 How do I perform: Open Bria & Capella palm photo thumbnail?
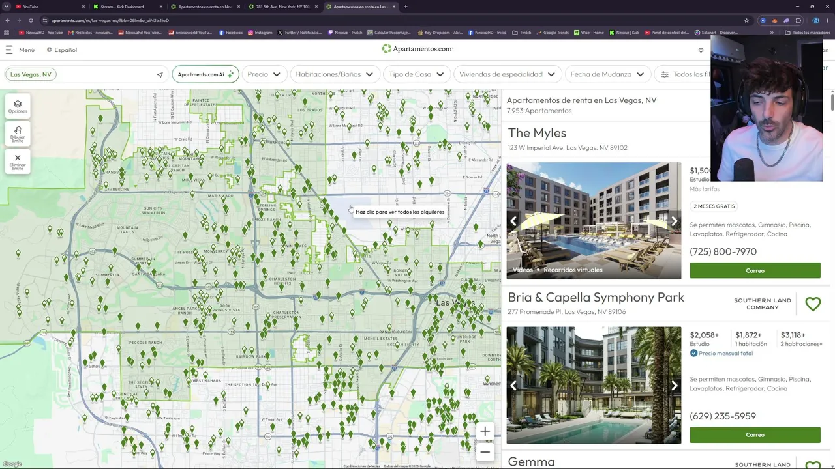(x=594, y=385)
